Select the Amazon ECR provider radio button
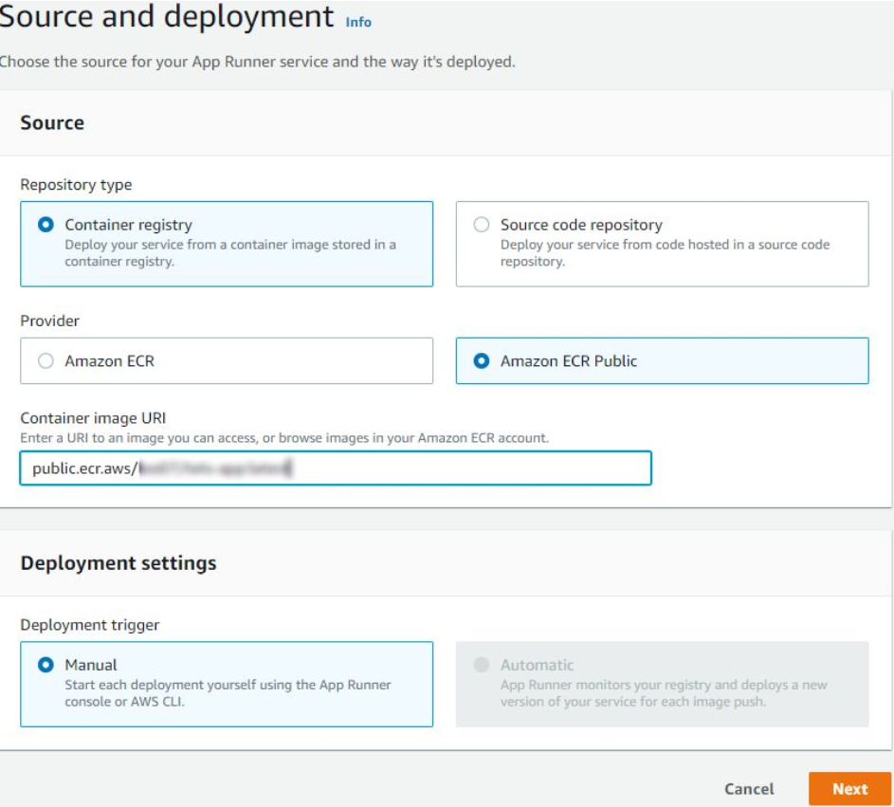This screenshot has height=807, width=894. pos(46,361)
